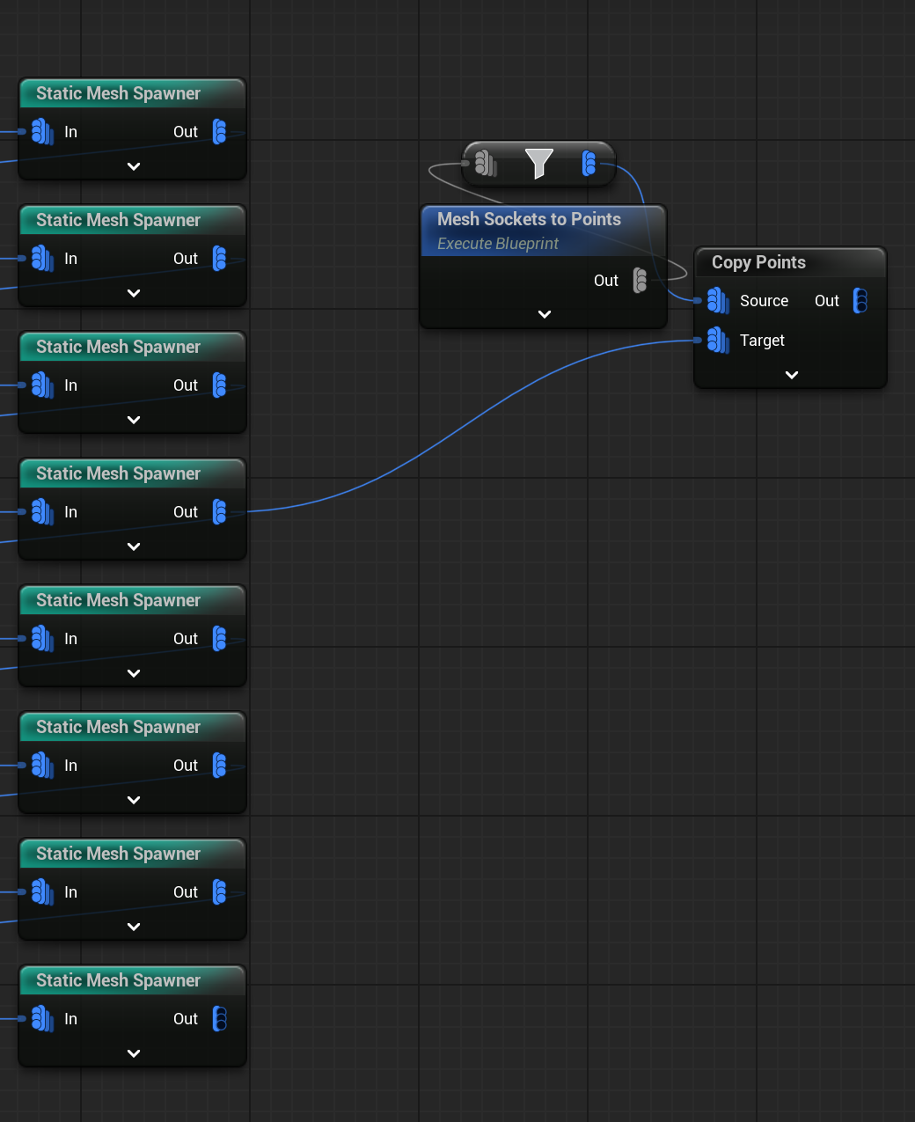Click In pin of Spawner wired to Copy Points Target

(x=42, y=512)
